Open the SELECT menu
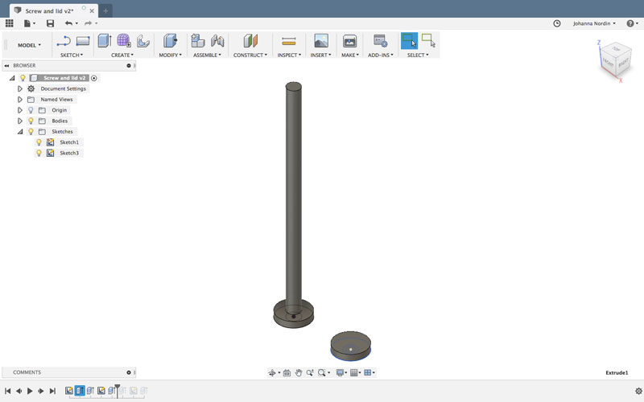The image size is (644, 402). (418, 55)
